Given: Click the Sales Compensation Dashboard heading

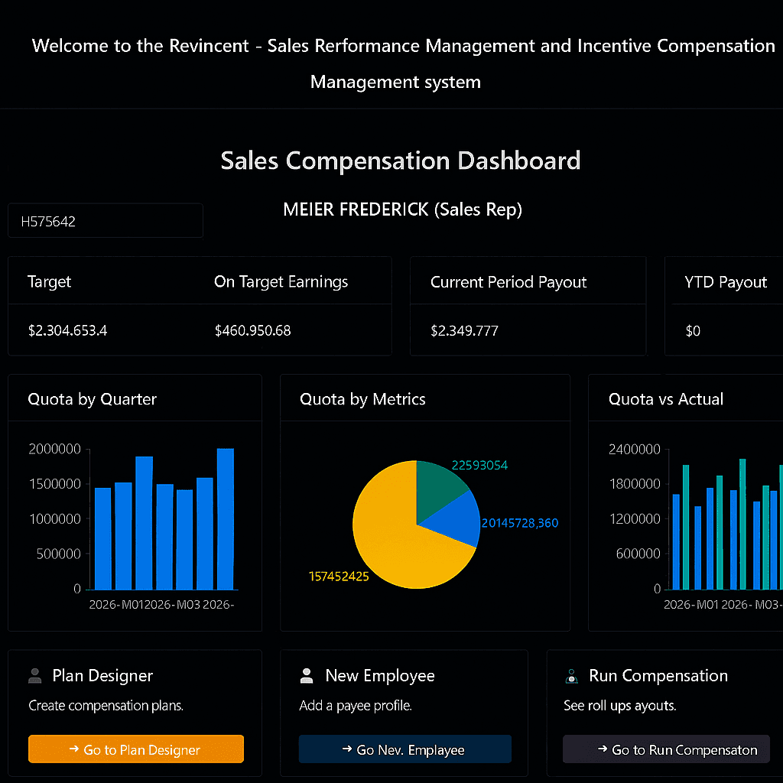Looking at the screenshot, I should click(x=401, y=161).
